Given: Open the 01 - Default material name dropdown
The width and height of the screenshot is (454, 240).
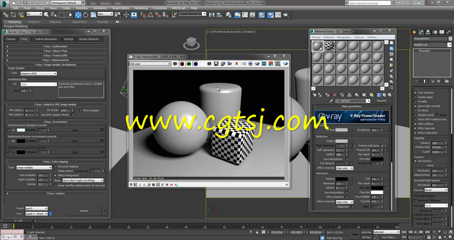Looking at the screenshot, I should click(x=352, y=101).
